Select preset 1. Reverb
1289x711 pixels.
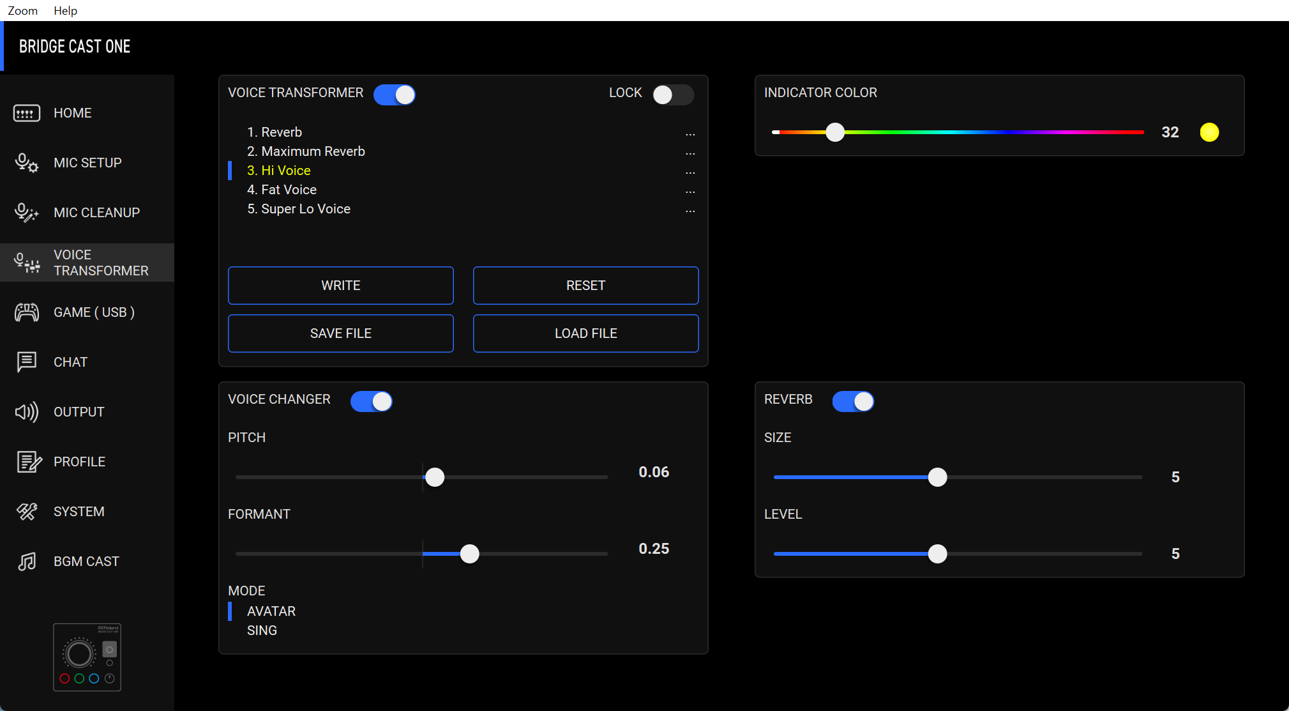pos(275,132)
